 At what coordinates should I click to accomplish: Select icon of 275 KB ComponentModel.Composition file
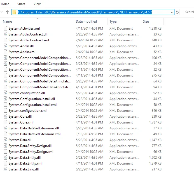(x=5, y=75)
